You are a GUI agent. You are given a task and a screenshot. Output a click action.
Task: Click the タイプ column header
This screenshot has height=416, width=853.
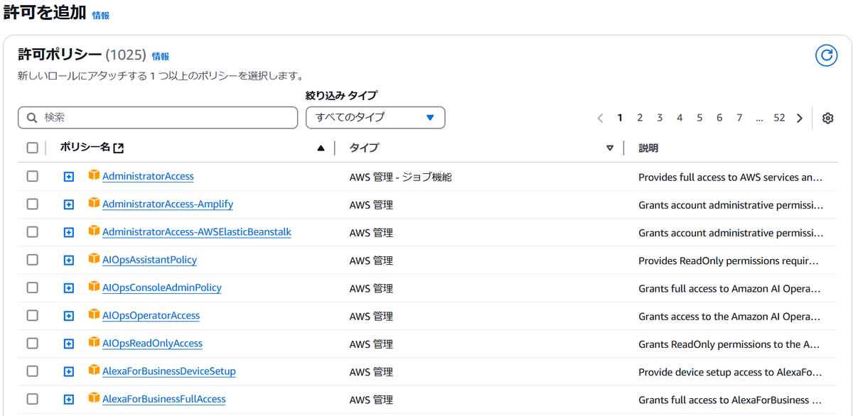pos(364,148)
